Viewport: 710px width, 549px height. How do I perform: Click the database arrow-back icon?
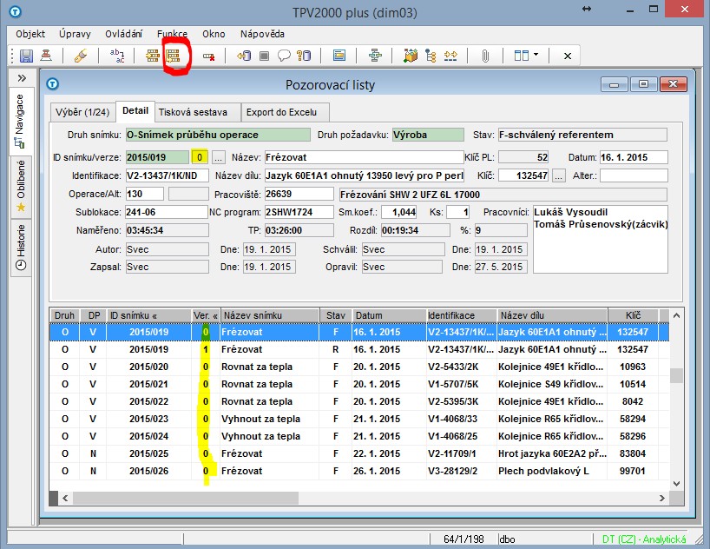pos(244,56)
